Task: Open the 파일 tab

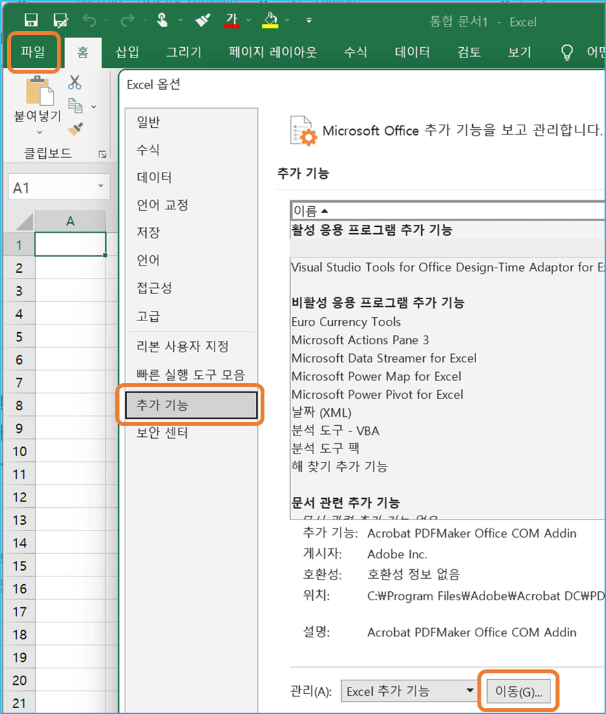Action: [33, 52]
